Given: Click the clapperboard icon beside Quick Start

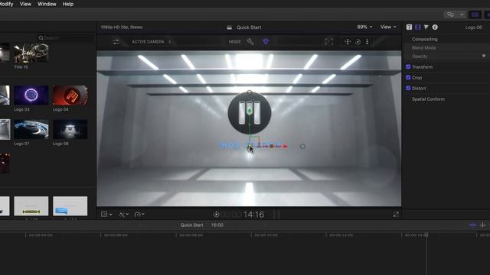Looking at the screenshot, I should pyautogui.click(x=230, y=27).
